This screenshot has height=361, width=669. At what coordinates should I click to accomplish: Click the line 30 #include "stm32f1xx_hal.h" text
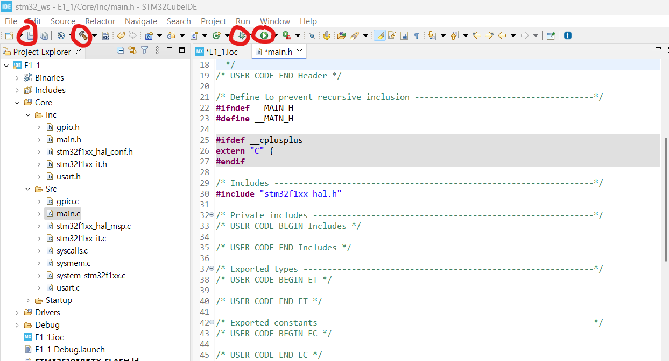(x=279, y=193)
